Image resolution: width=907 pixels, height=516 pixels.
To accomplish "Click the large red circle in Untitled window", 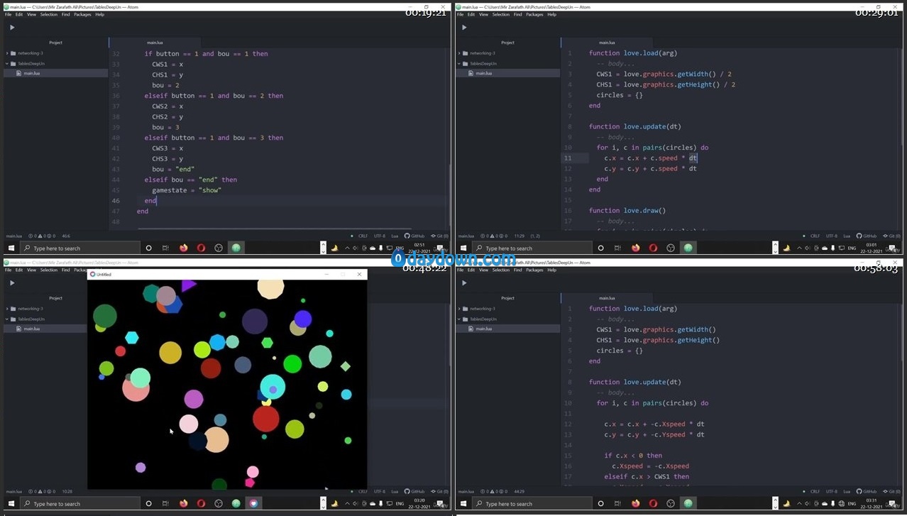I will tap(266, 419).
